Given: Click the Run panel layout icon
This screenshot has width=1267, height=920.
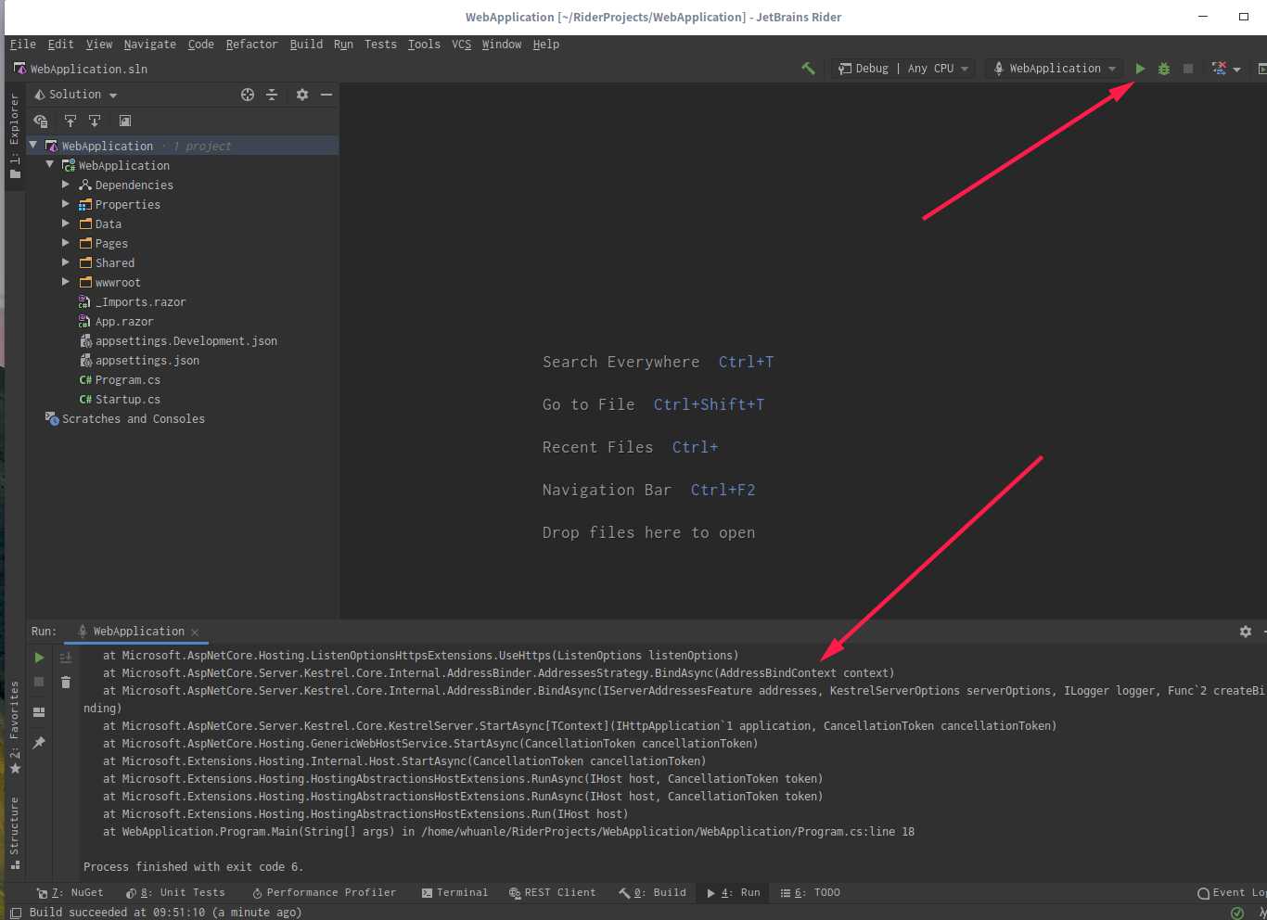Looking at the screenshot, I should point(39,712).
